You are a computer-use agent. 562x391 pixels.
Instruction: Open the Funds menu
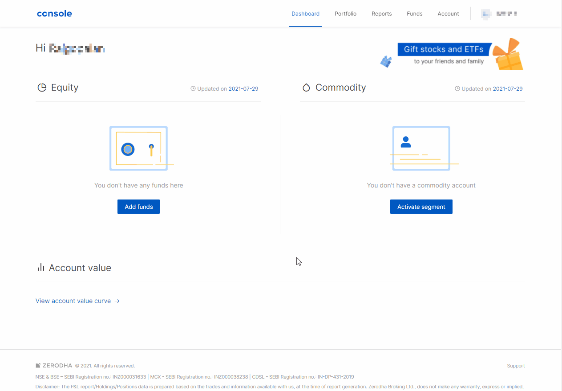tap(414, 14)
